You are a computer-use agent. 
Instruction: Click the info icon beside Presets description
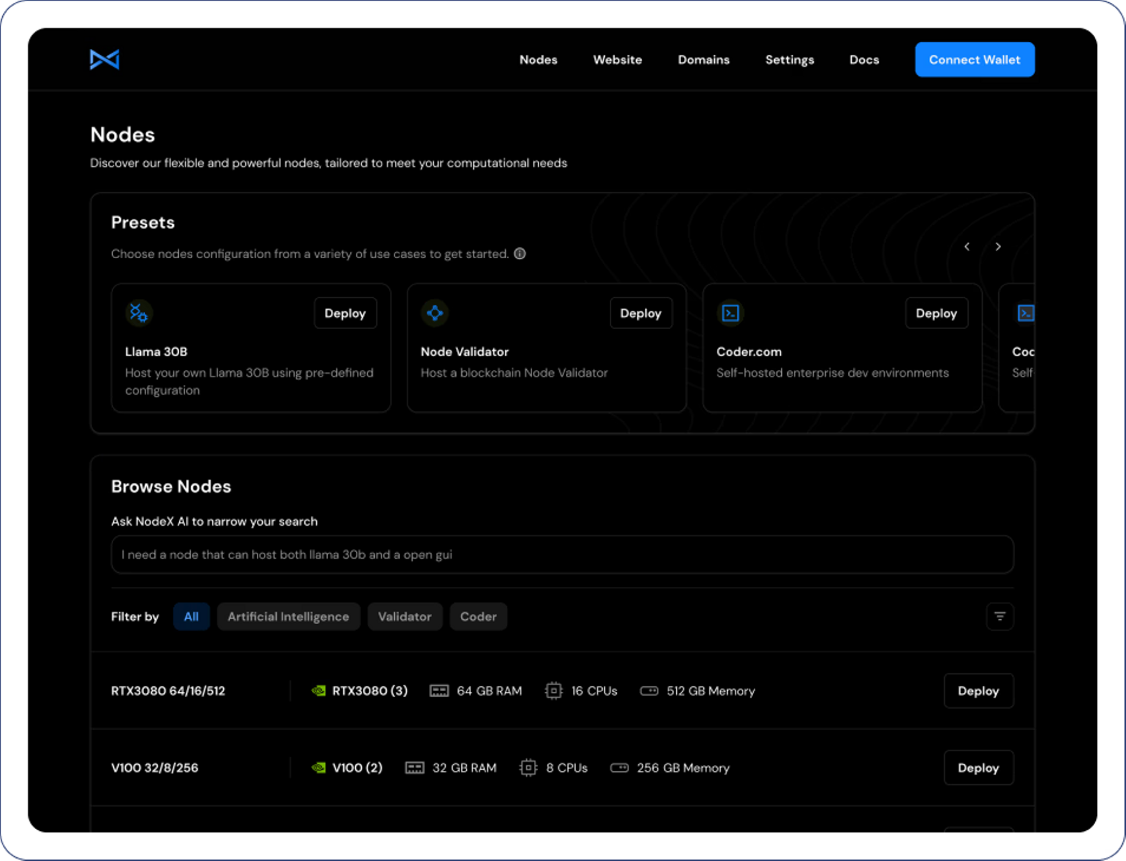coord(520,253)
